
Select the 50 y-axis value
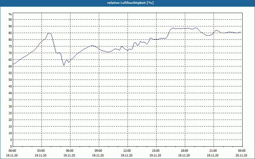pyautogui.click(x=10, y=80)
